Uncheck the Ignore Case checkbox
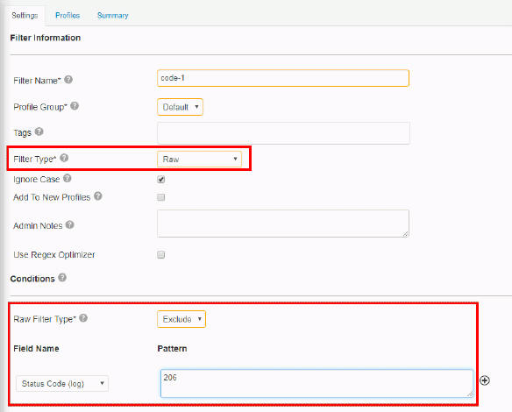 (161, 179)
